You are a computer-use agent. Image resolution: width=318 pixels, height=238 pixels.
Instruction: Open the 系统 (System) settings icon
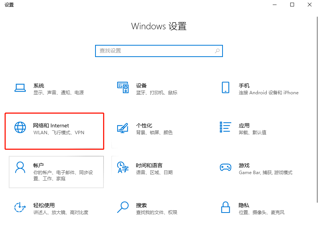(x=20, y=88)
